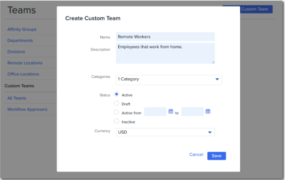Click the Active from start date field
This screenshot has width=285, height=180.
(155, 112)
